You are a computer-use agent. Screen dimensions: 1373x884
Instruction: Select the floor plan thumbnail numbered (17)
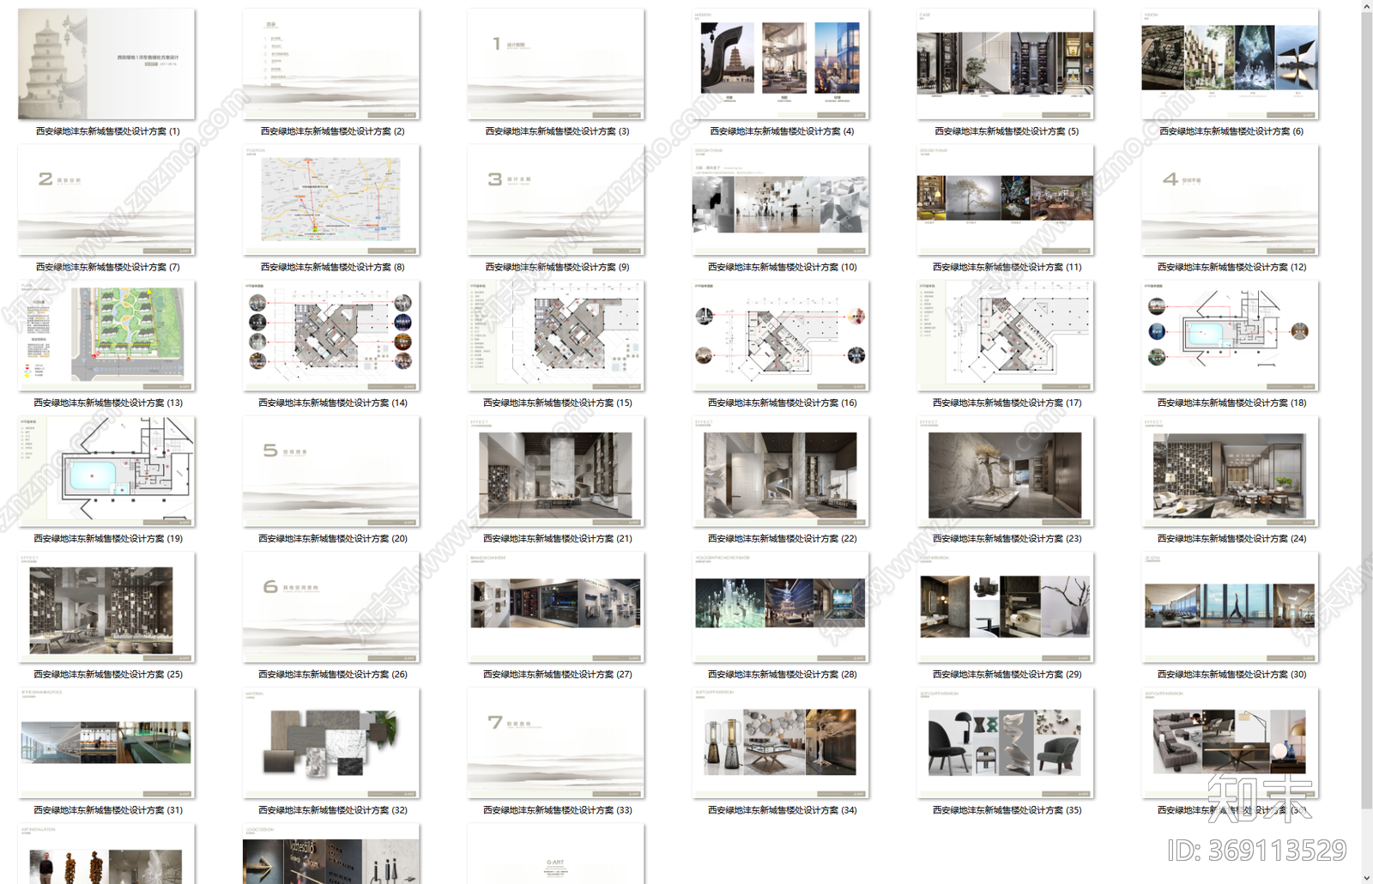(x=1006, y=336)
